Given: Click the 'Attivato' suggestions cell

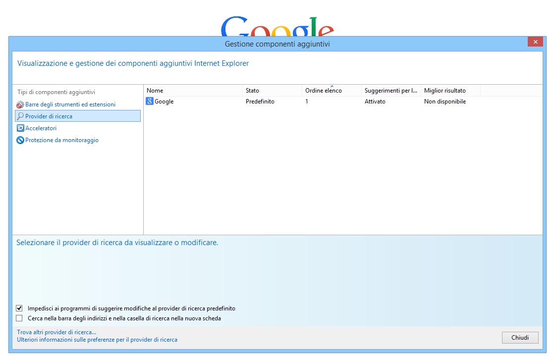Looking at the screenshot, I should click(x=375, y=102).
